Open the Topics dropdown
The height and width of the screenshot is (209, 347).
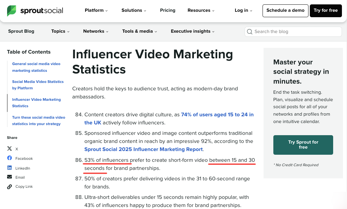[x=60, y=31]
